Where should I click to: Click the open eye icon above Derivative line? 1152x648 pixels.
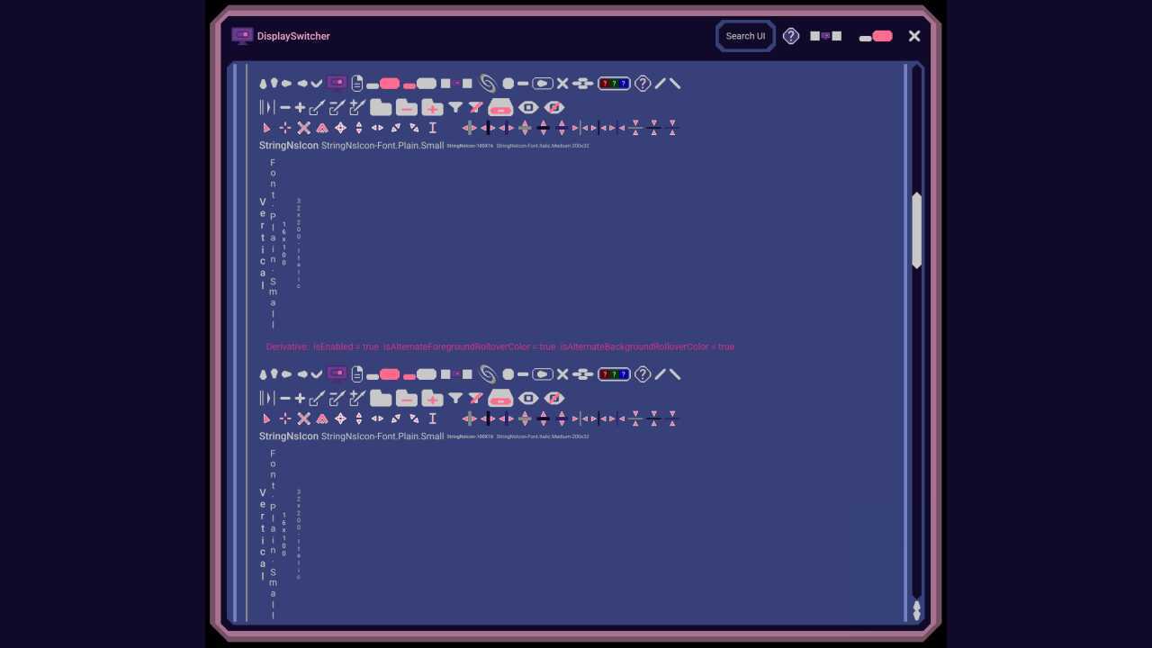pyautogui.click(x=528, y=107)
